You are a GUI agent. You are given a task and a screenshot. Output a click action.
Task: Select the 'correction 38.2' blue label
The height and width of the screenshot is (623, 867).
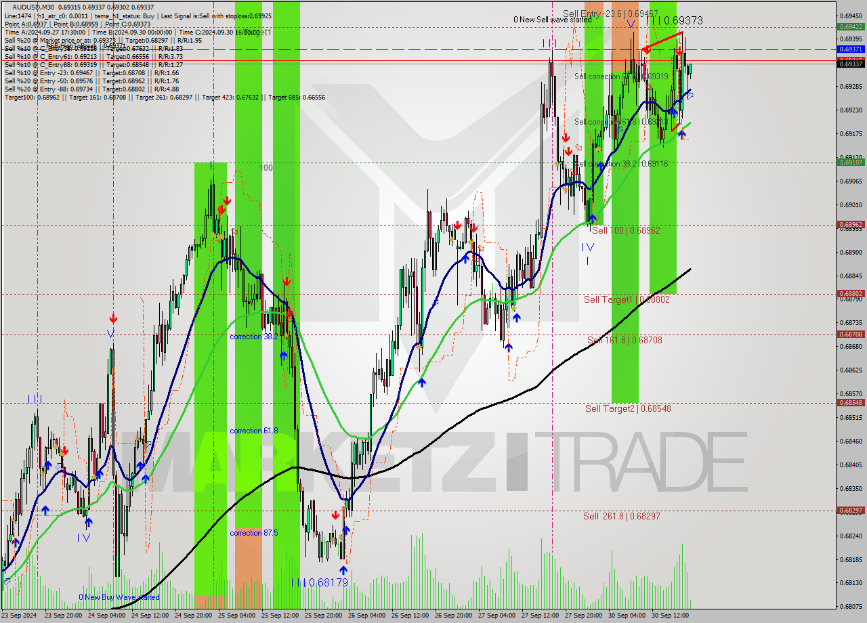(x=253, y=337)
